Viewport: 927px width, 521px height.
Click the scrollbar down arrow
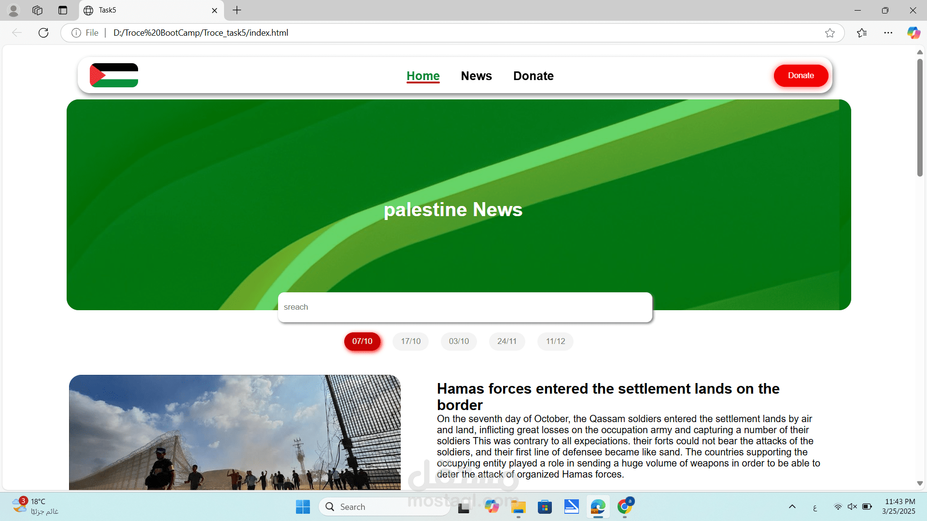(x=920, y=483)
